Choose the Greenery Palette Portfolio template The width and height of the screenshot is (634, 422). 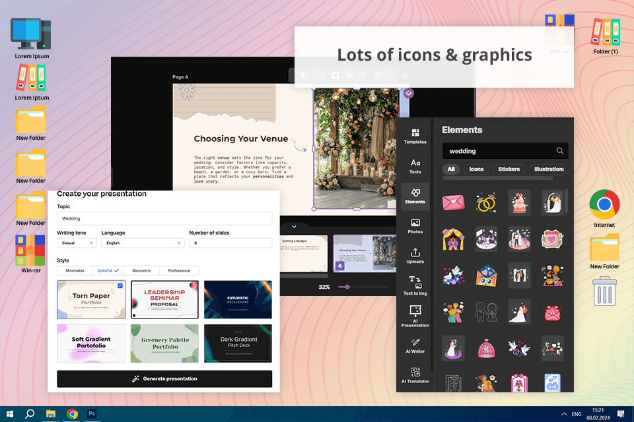tap(164, 344)
